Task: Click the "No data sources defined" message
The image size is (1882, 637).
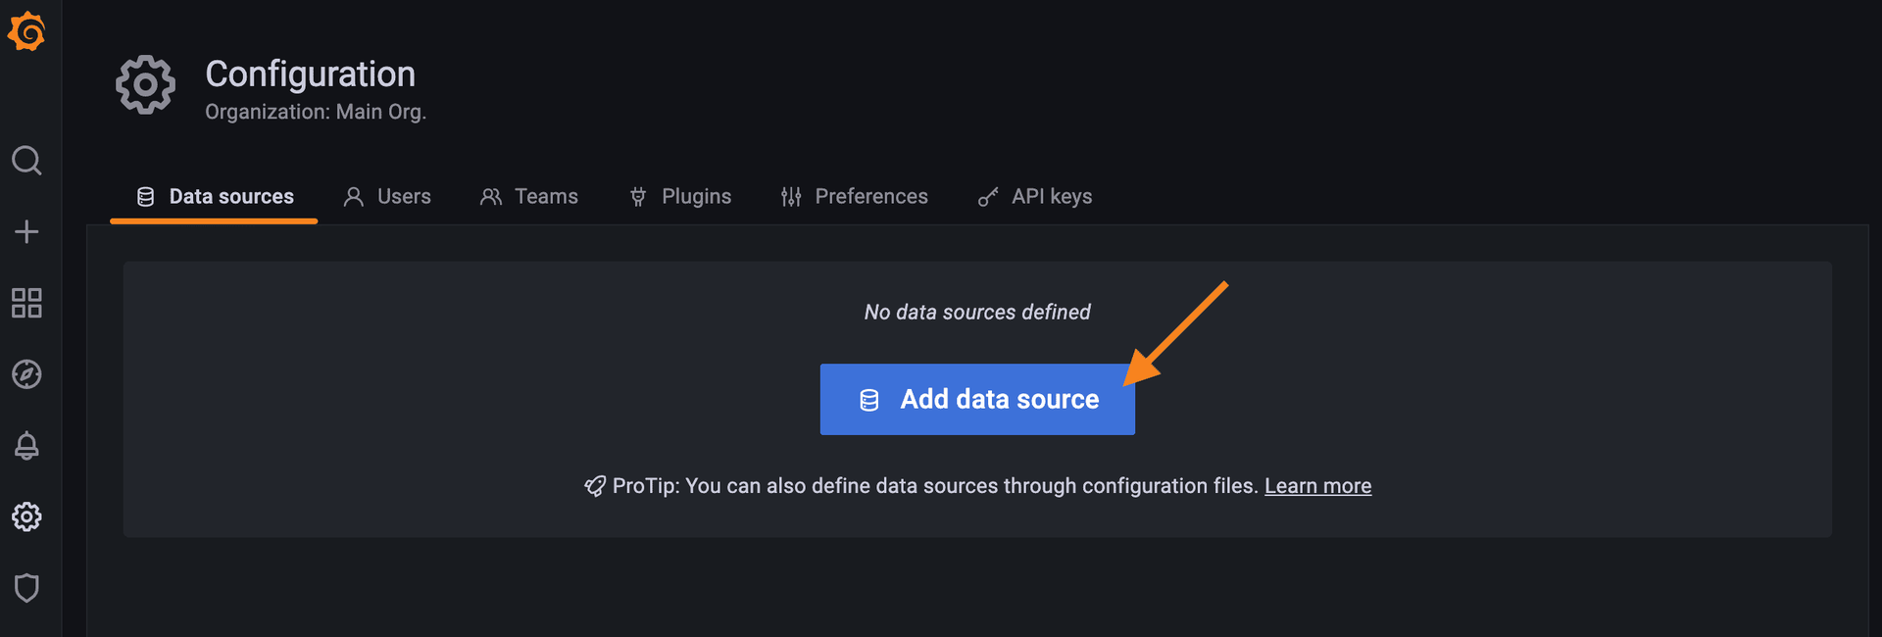Action: [977, 313]
